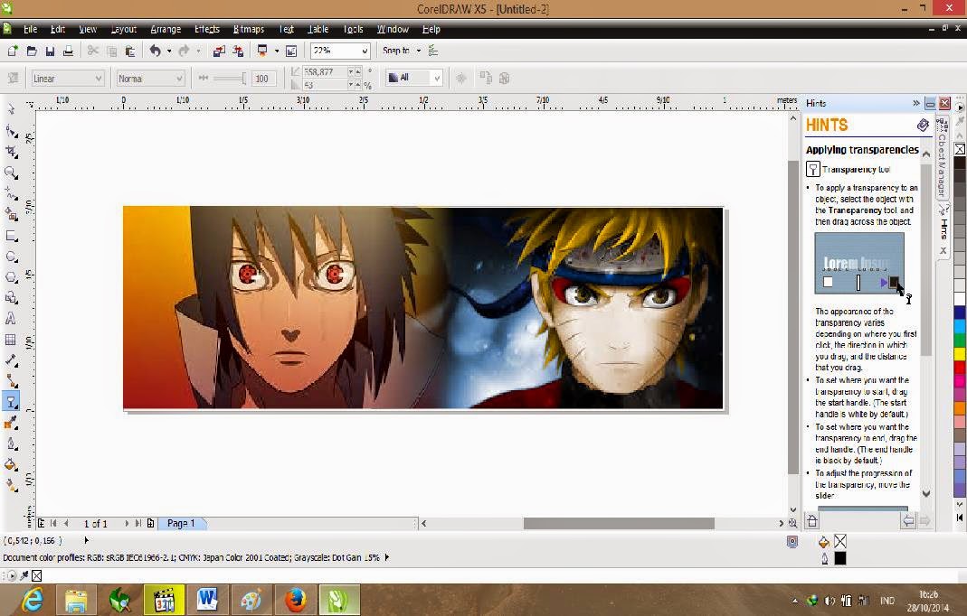
Task: Select the Text tool
Action: point(11,319)
